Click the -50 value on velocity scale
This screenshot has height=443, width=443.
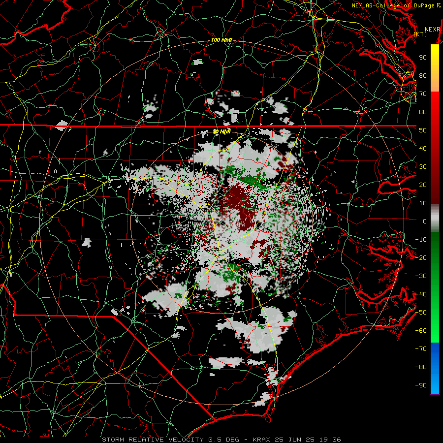tap(421, 313)
